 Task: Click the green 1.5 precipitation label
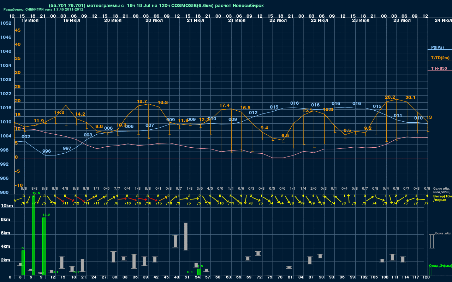200,266
